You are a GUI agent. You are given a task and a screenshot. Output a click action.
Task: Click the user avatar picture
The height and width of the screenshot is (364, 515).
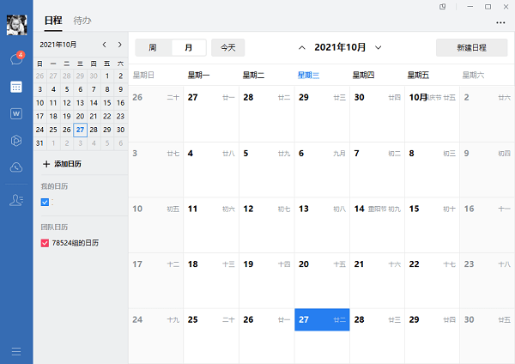pyautogui.click(x=15, y=25)
